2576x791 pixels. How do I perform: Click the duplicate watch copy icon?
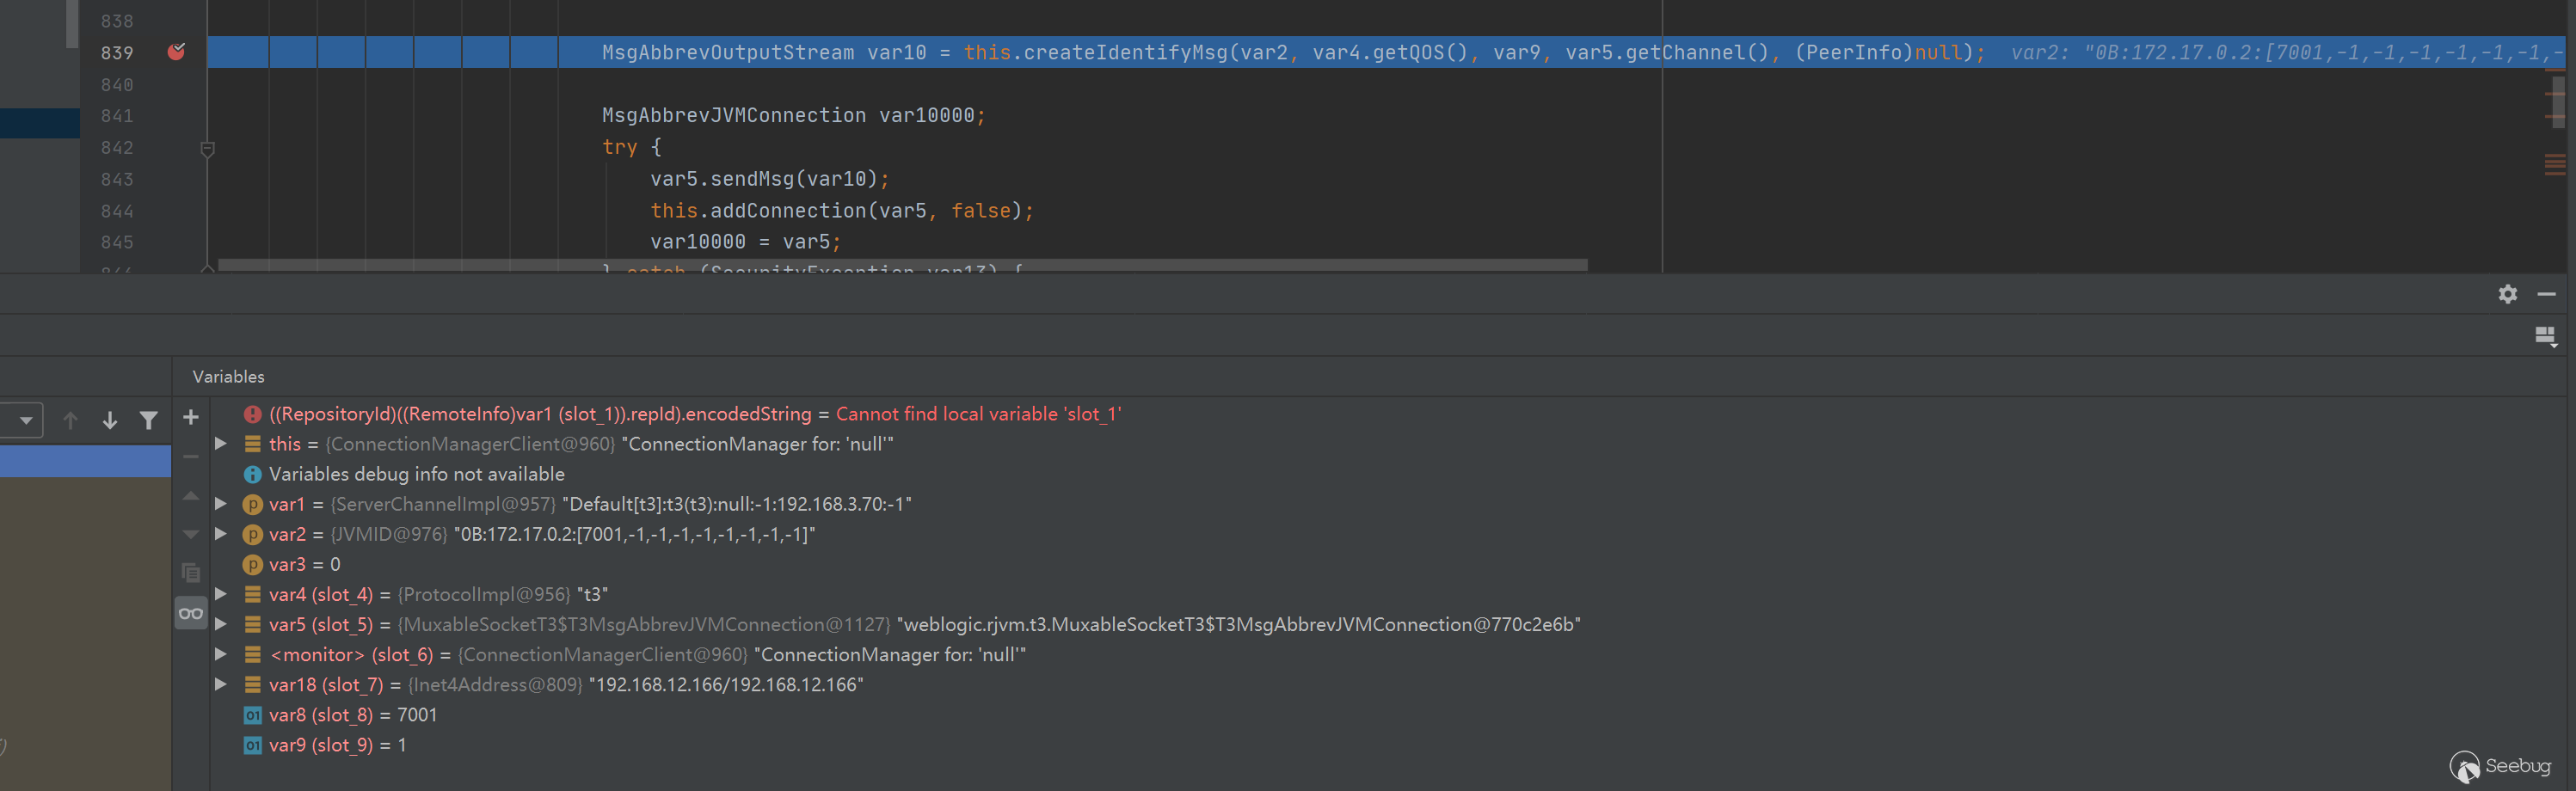[191, 573]
